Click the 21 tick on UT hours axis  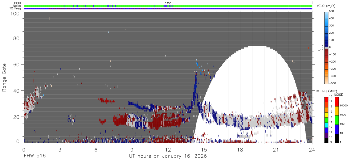(276, 150)
